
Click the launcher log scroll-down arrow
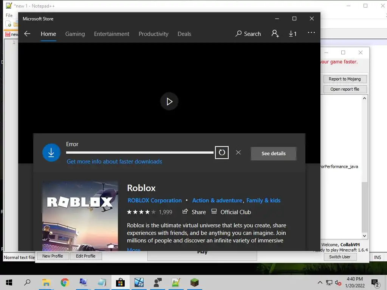click(364, 236)
